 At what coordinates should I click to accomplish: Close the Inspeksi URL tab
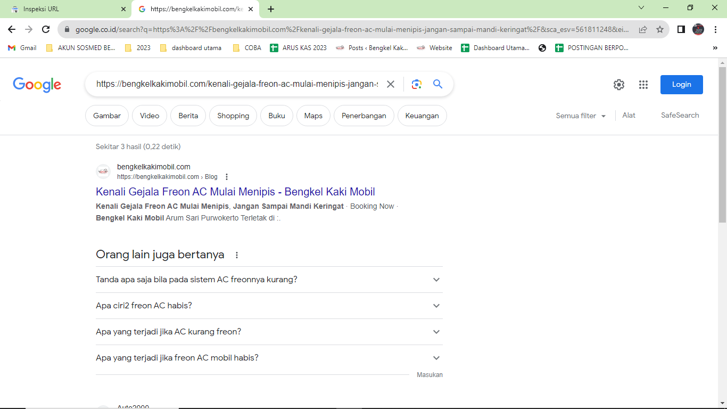tap(123, 9)
